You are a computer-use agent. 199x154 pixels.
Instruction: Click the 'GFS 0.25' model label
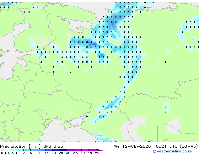coord(53,146)
